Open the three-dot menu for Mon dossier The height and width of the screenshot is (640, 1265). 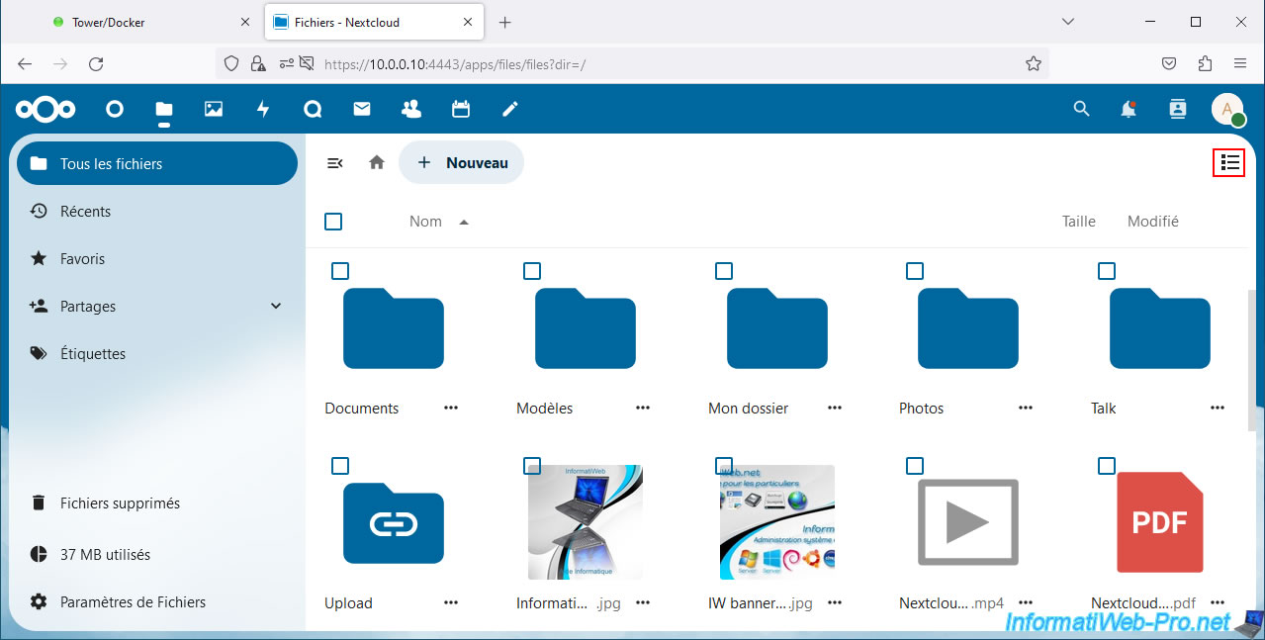pyautogui.click(x=835, y=408)
